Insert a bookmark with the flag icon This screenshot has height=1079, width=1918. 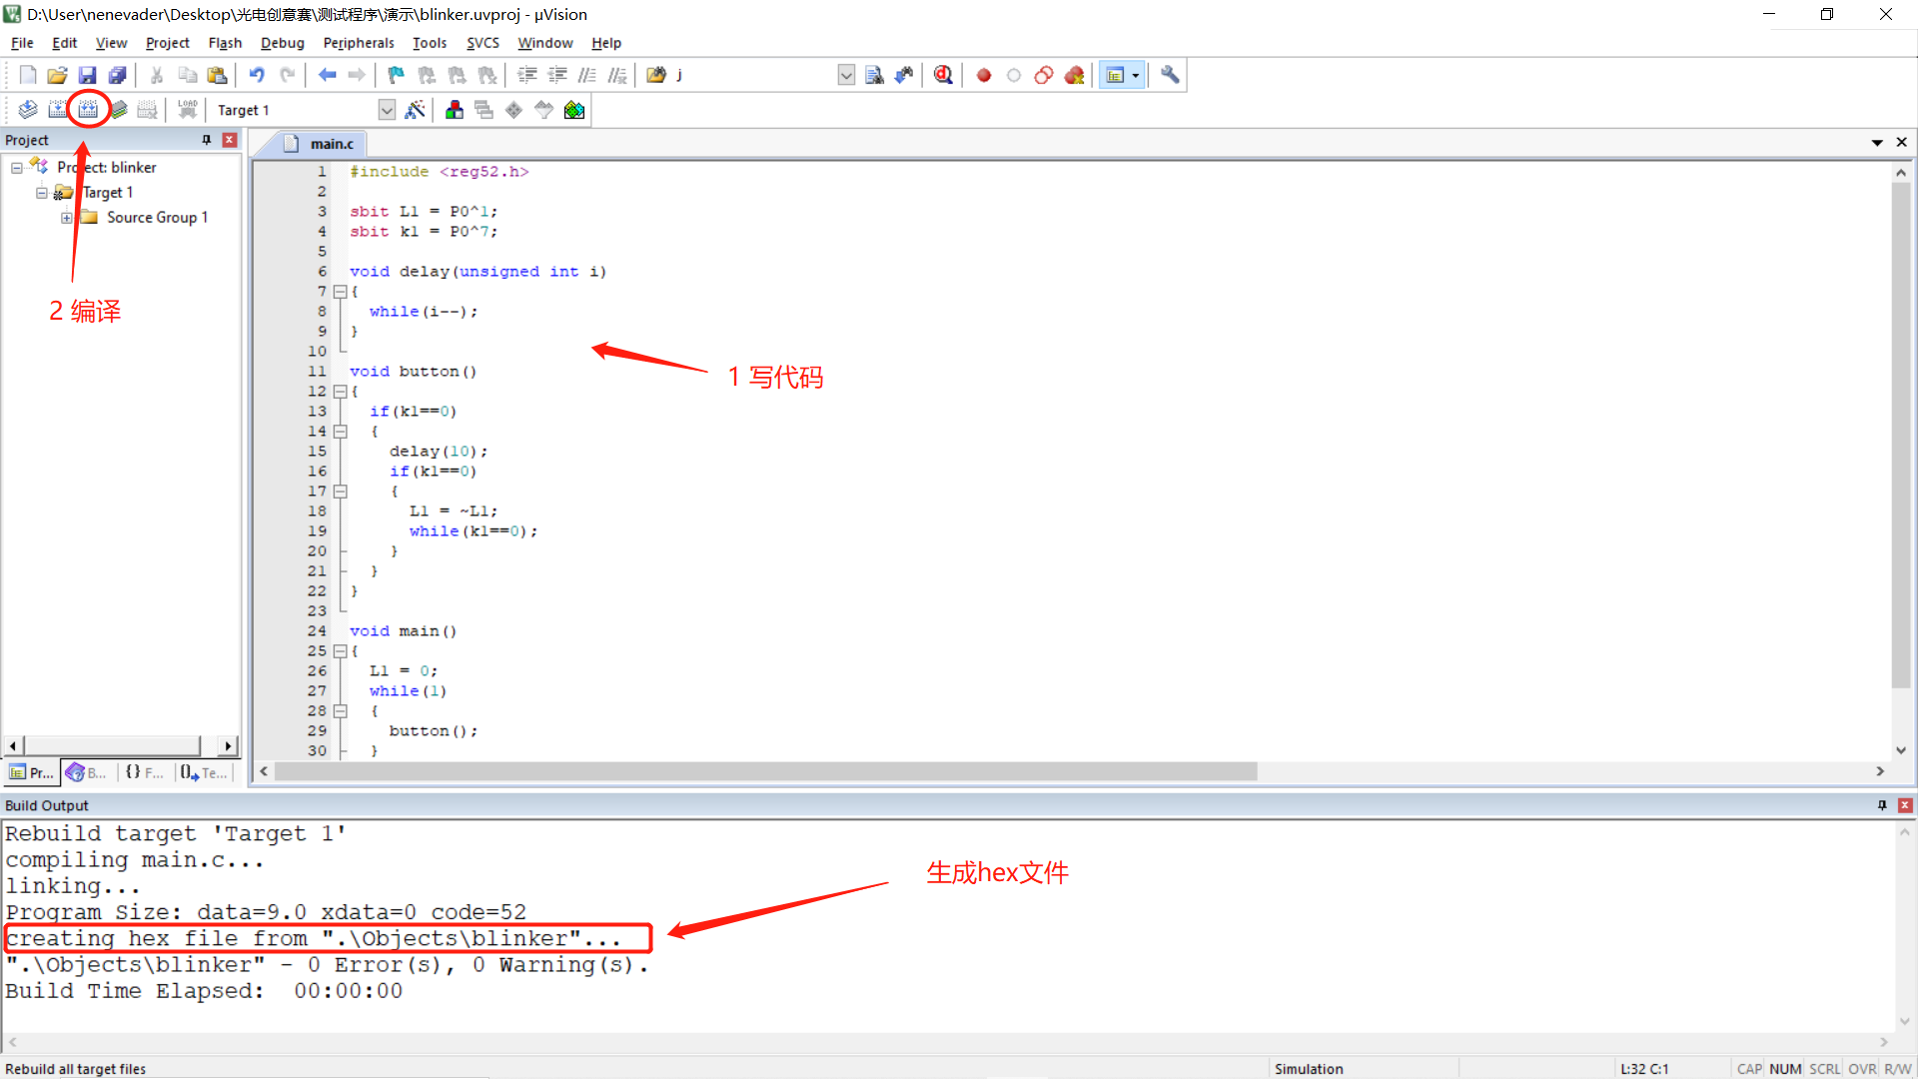click(x=397, y=75)
